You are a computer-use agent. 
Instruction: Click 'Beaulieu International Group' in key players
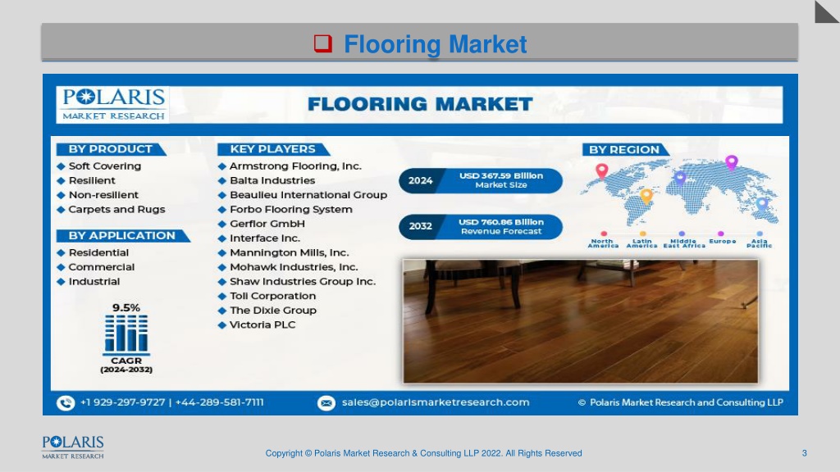(308, 195)
